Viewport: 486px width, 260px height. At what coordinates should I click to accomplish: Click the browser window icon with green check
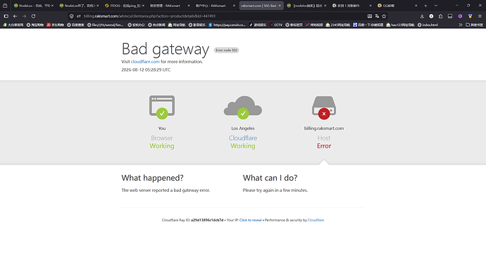(162, 107)
